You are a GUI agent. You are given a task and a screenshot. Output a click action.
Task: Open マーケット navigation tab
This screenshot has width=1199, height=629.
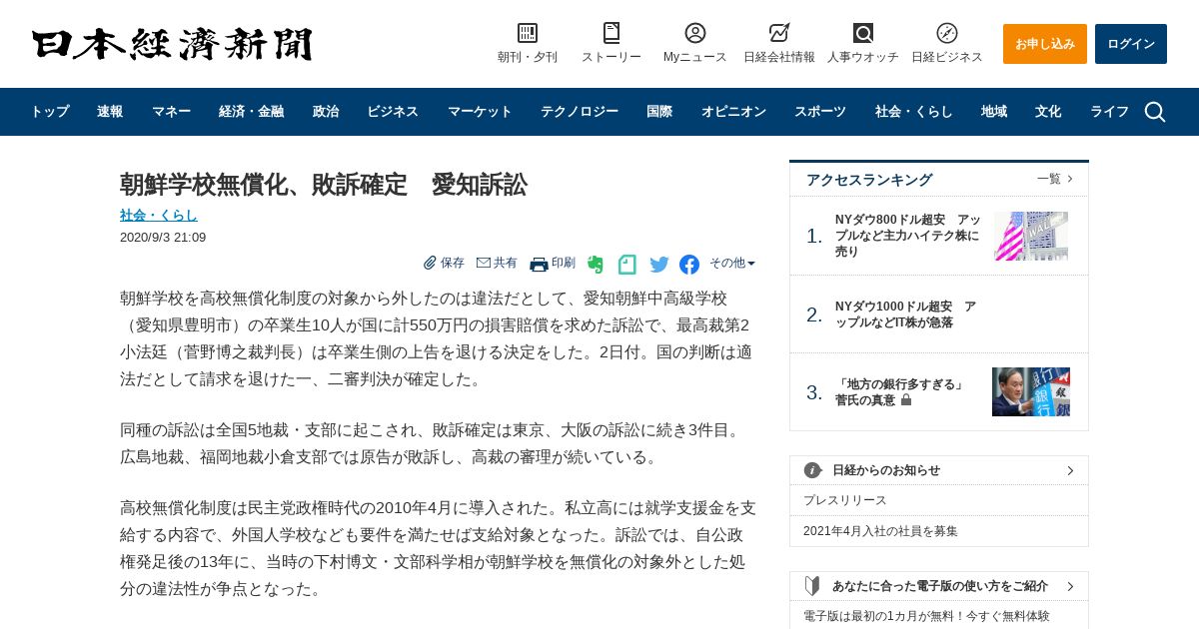480,112
